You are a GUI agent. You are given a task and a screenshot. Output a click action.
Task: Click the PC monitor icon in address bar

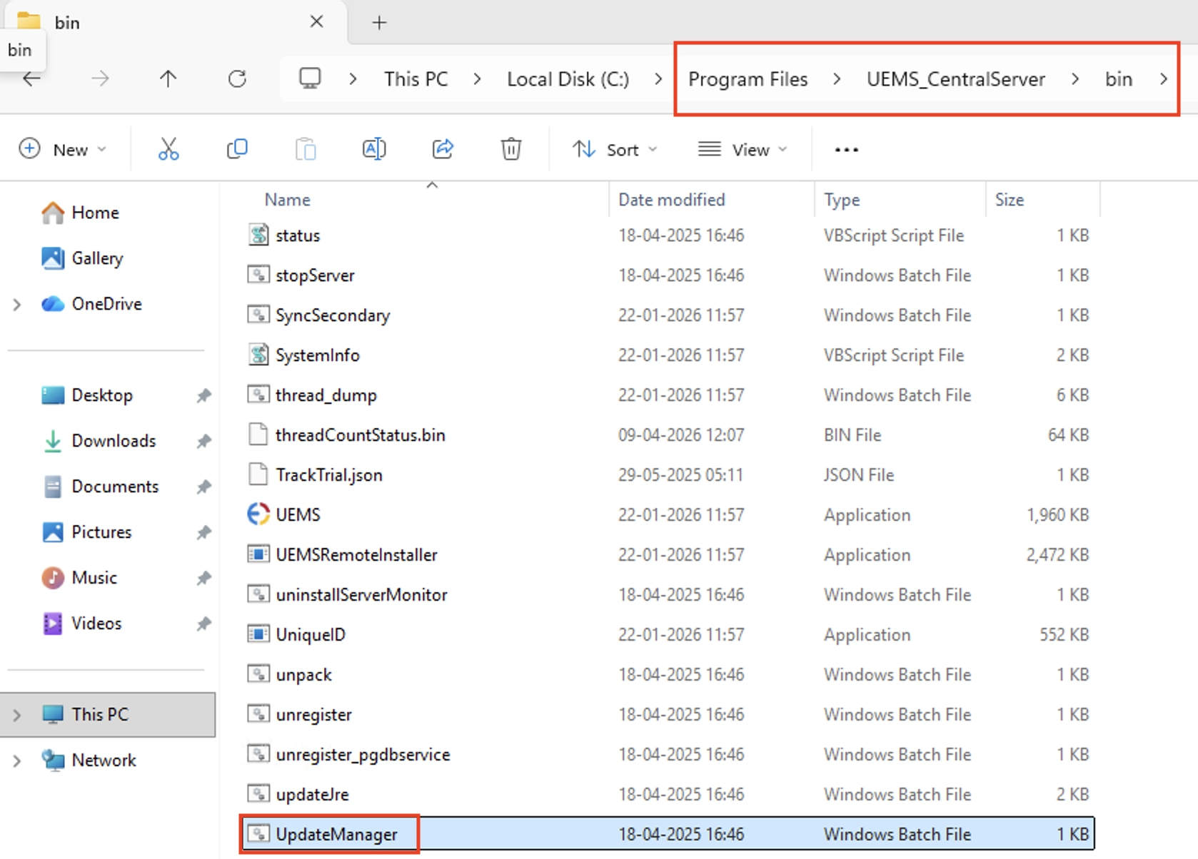pos(310,78)
